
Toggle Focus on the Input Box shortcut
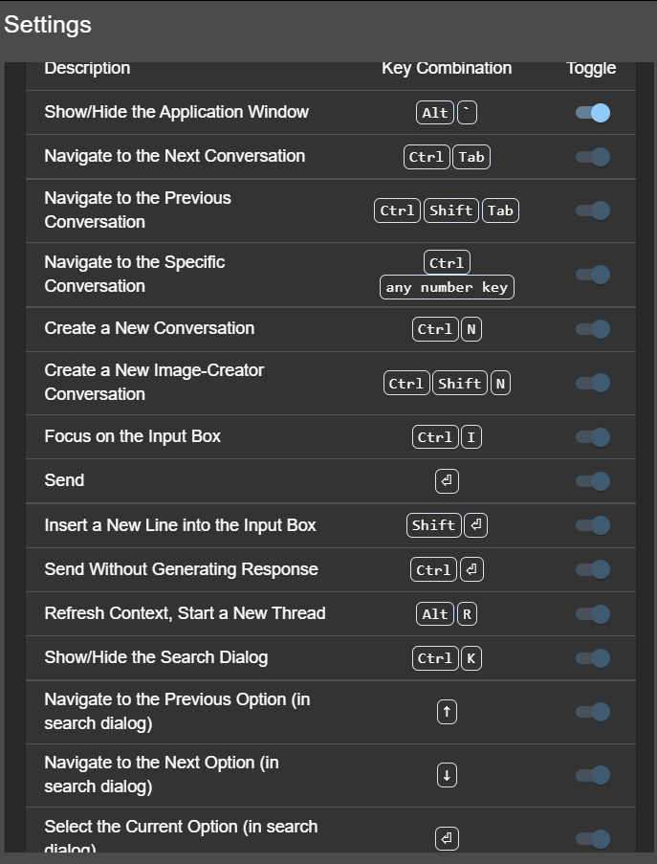coord(593,437)
